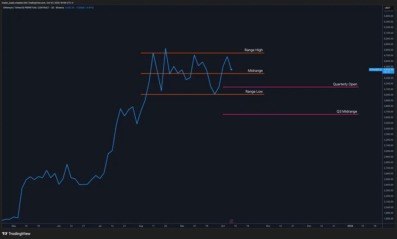Image resolution: width=397 pixels, height=239 pixels.
Task: Select the Midrange label text
Action: coord(255,71)
